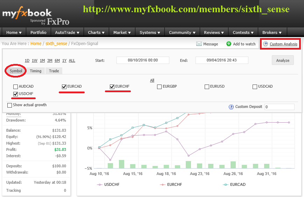Expand the Community dropdown menu
Screen dimensions: 304x197
182,32
